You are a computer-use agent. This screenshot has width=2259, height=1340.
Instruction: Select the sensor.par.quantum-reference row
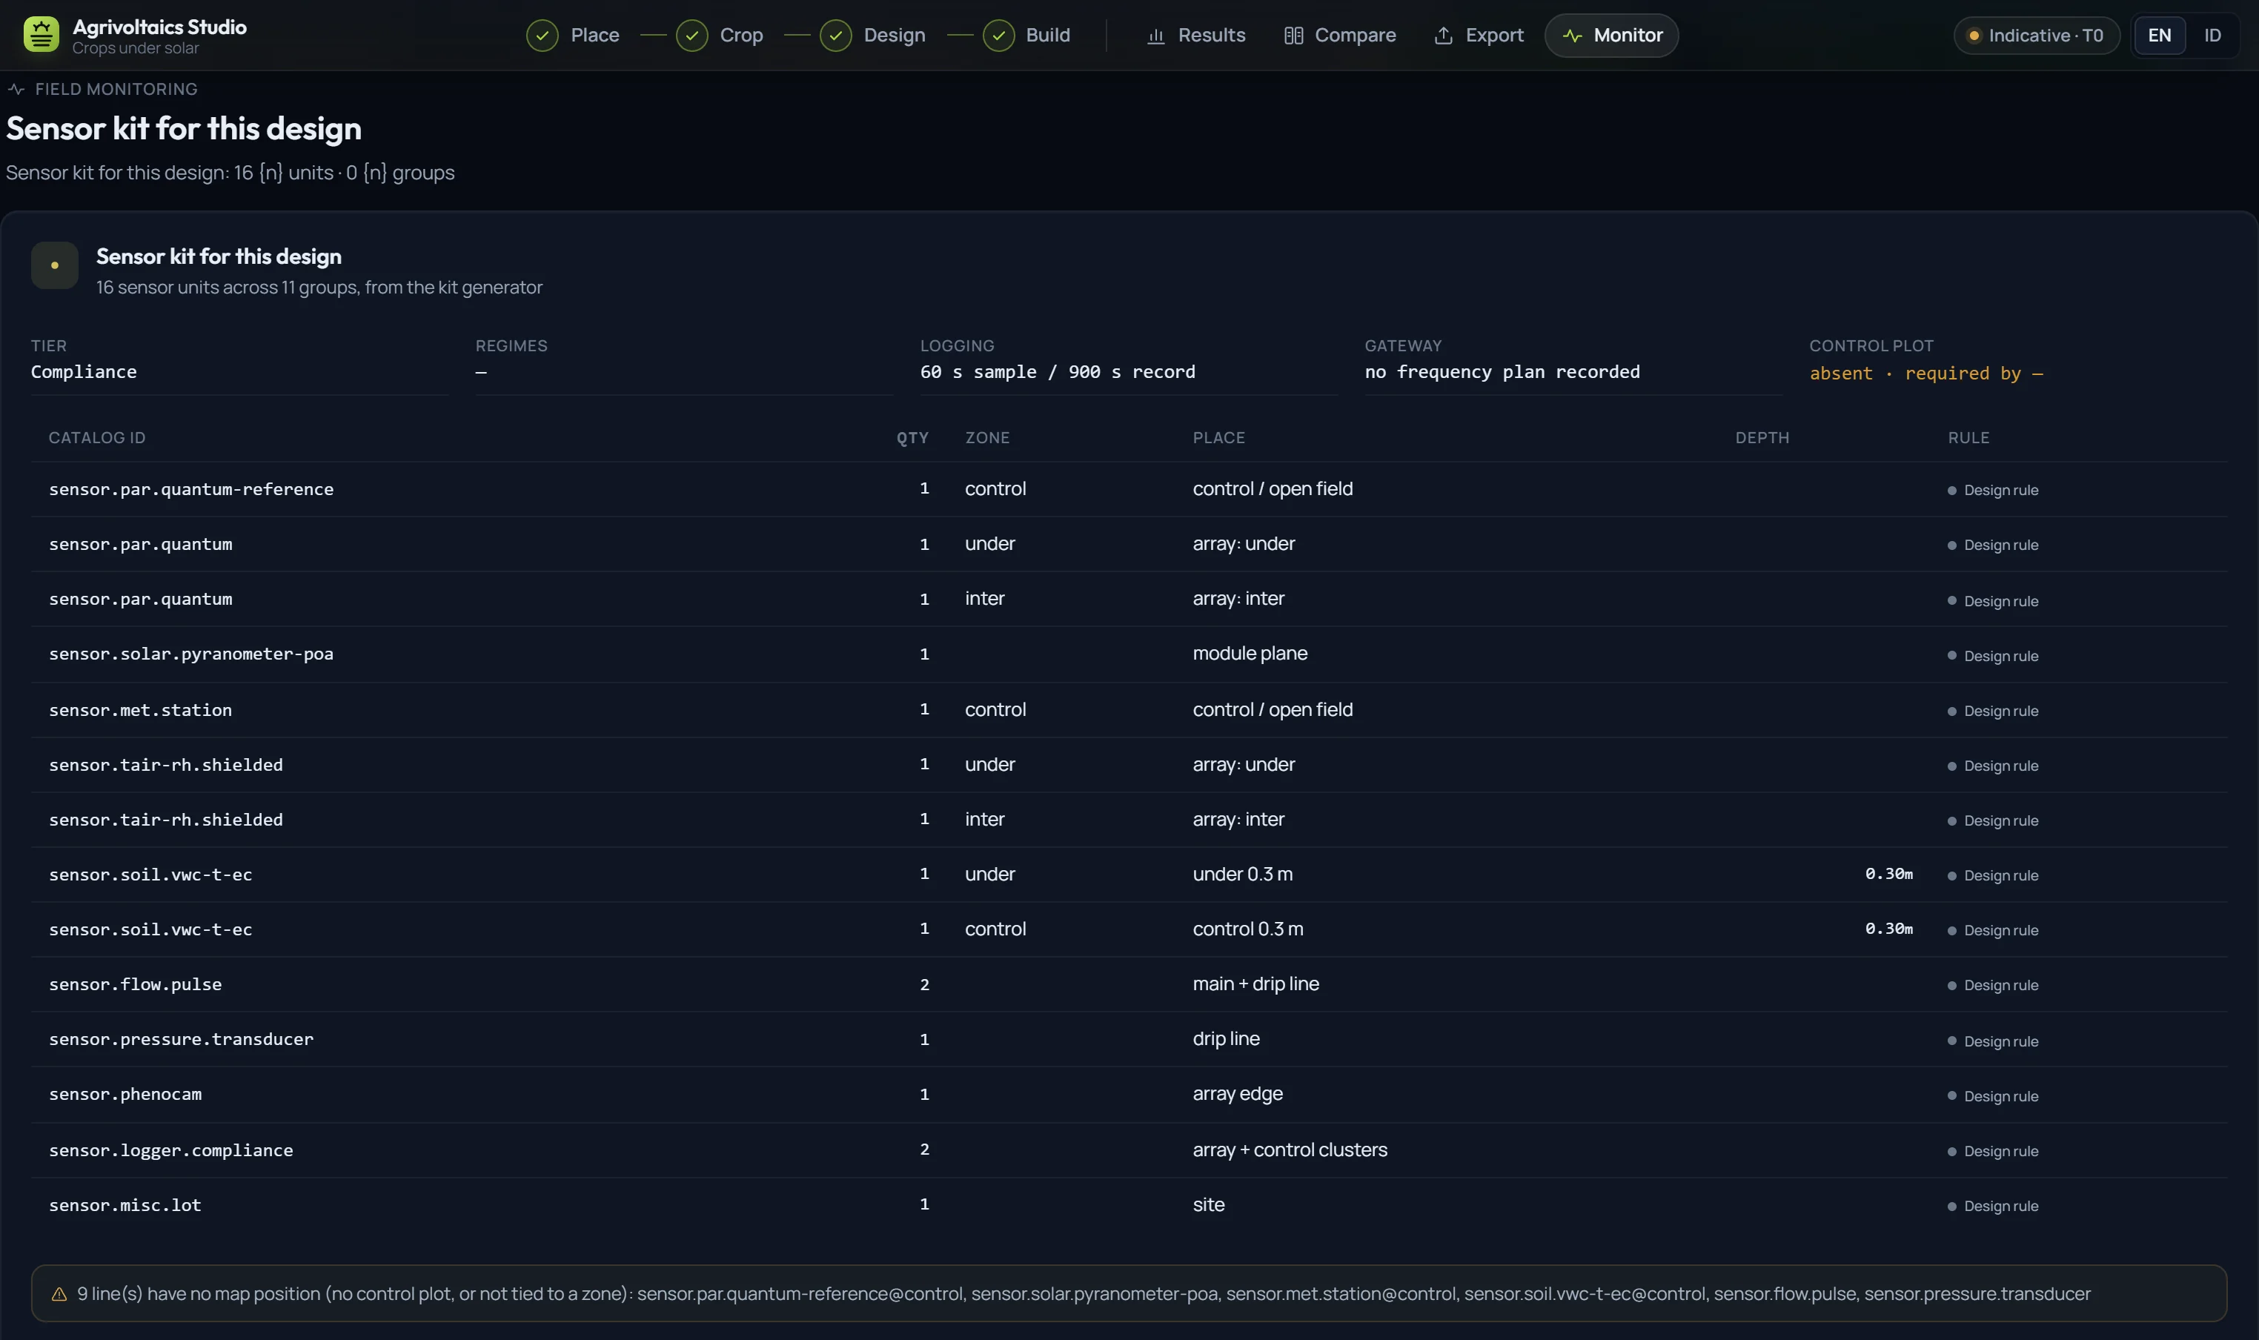pos(1129,489)
